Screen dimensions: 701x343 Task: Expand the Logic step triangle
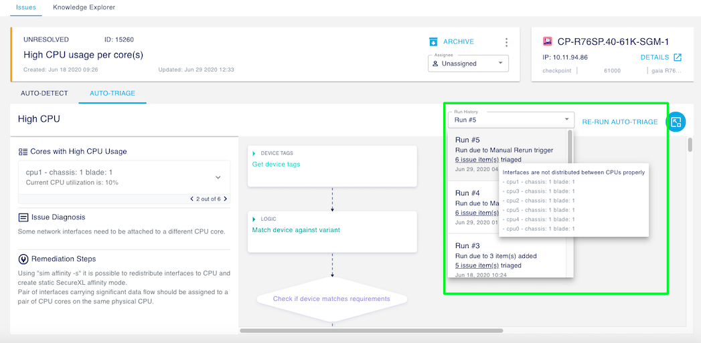click(254, 219)
